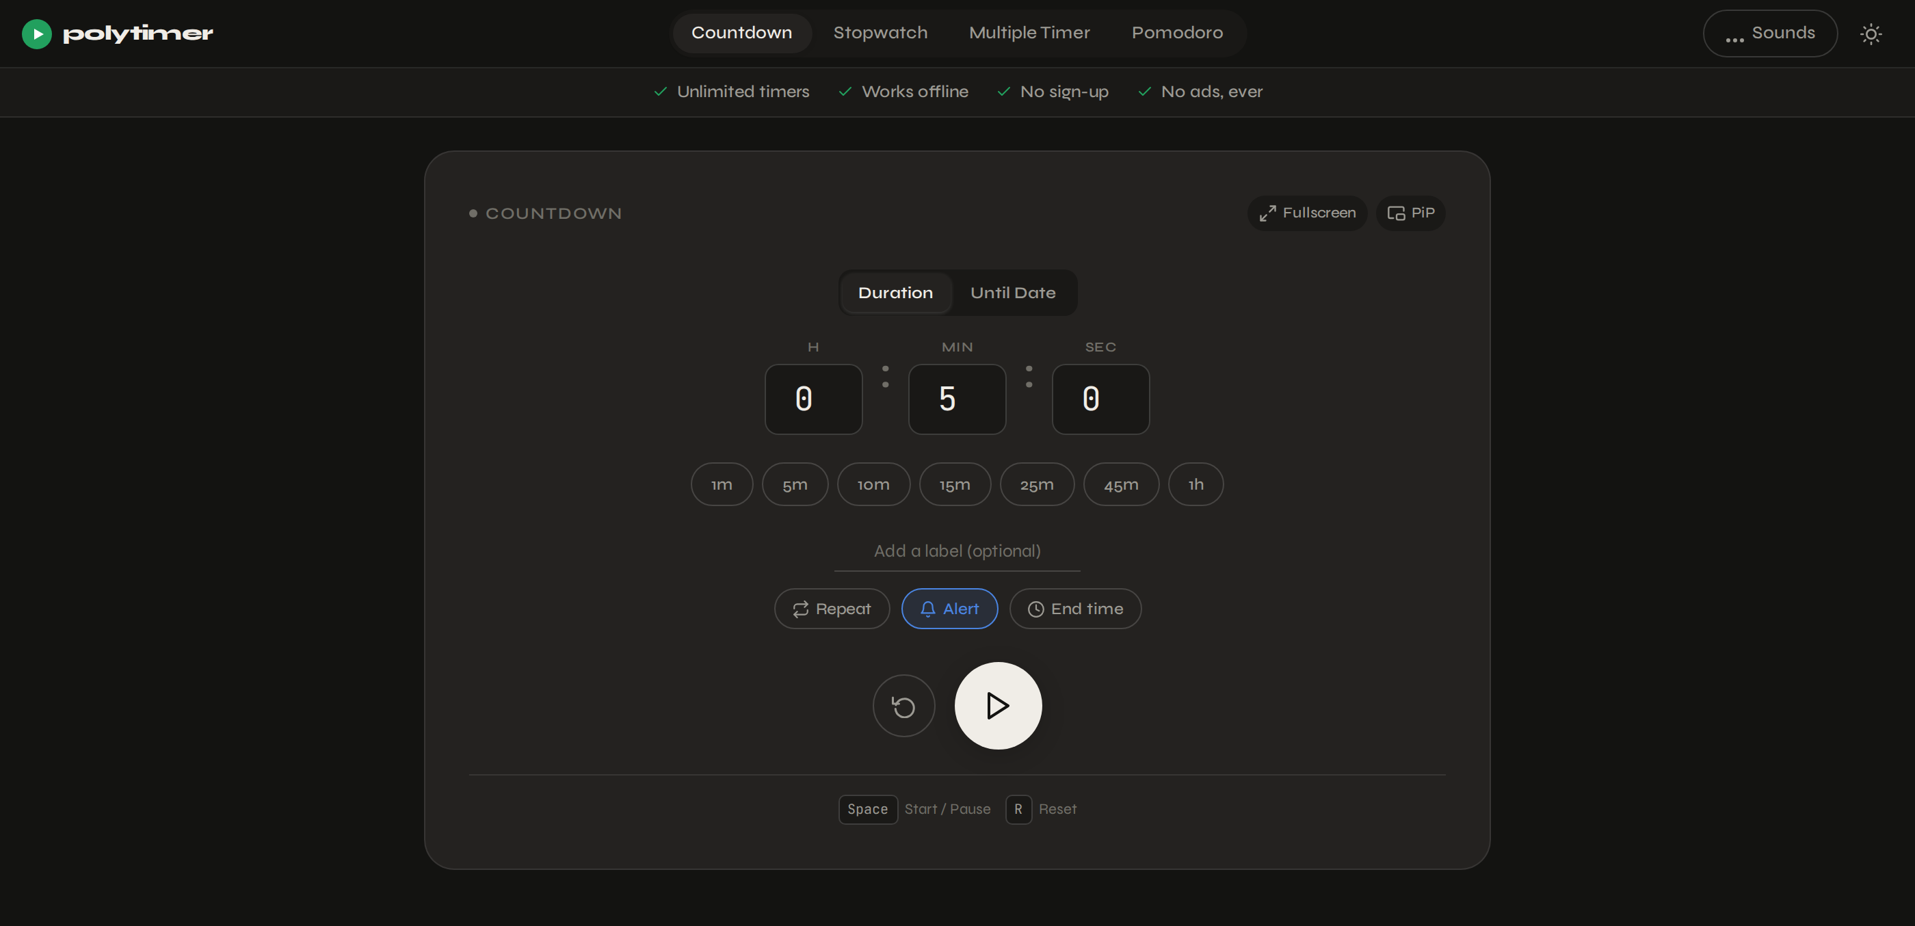Open the Sounds panel
Image resolution: width=1915 pixels, height=926 pixels.
(x=1770, y=34)
